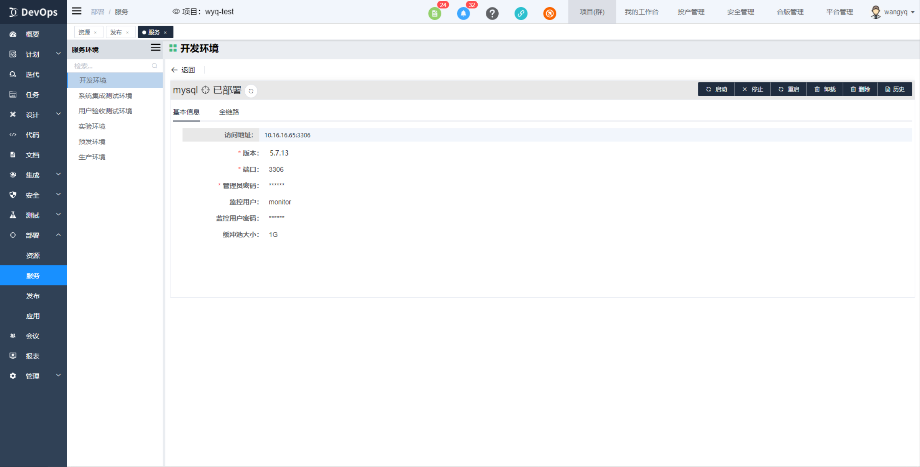Image resolution: width=920 pixels, height=467 pixels.
Task: Click the 删除 (Delete) icon
Action: click(x=861, y=89)
